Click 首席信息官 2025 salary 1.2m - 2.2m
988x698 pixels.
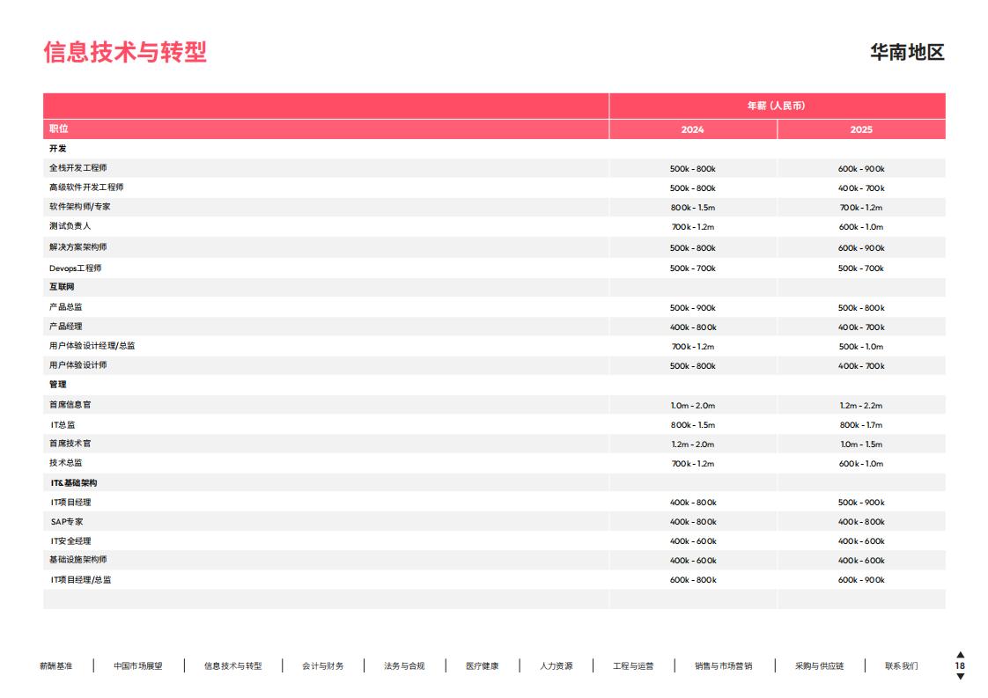pyautogui.click(x=861, y=406)
